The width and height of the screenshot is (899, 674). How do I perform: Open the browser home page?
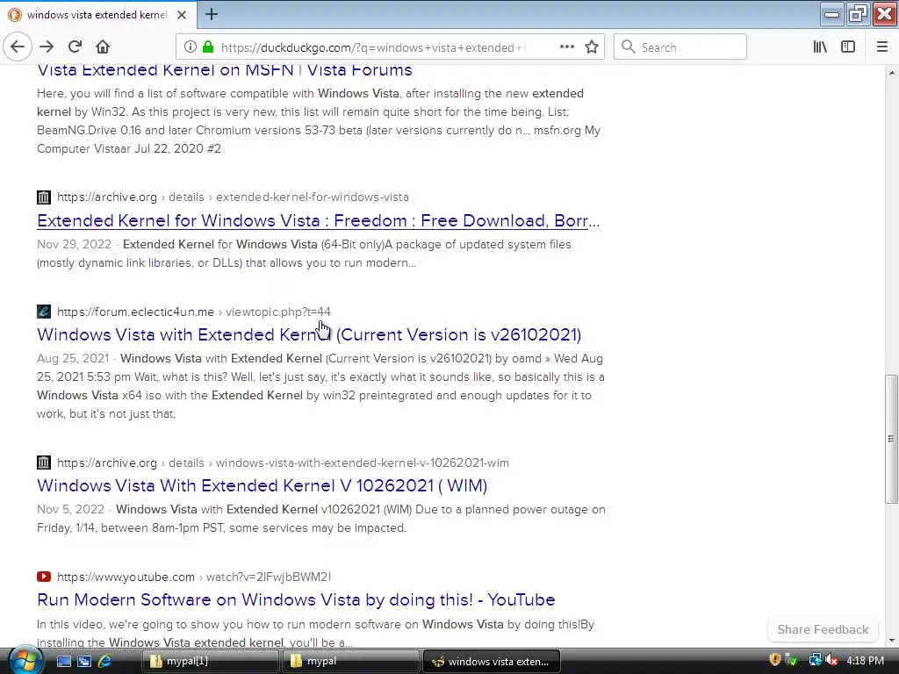[x=103, y=47]
